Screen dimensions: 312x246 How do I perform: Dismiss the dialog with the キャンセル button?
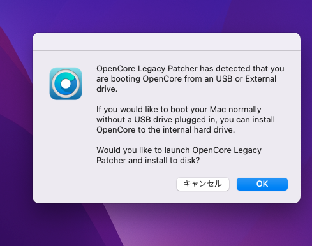pos(203,184)
